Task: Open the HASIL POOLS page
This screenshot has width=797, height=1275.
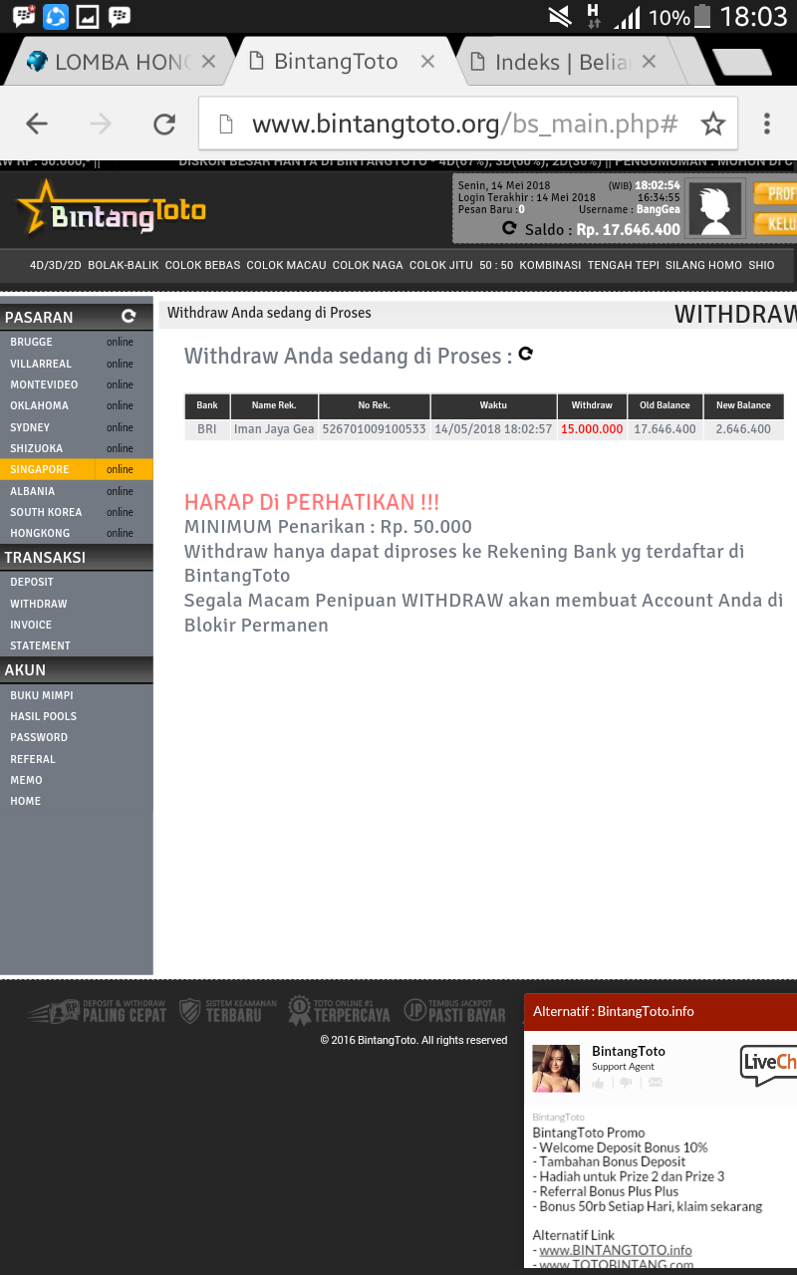Action: tap(43, 716)
